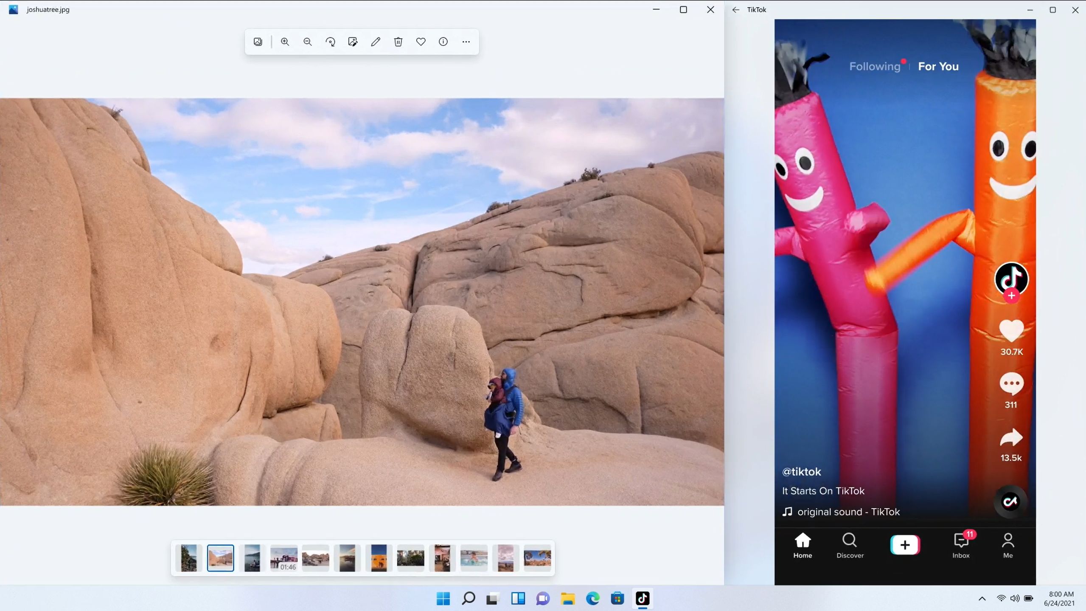Rotate joshuatree.jpg
Image resolution: width=1086 pixels, height=611 pixels.
331,42
